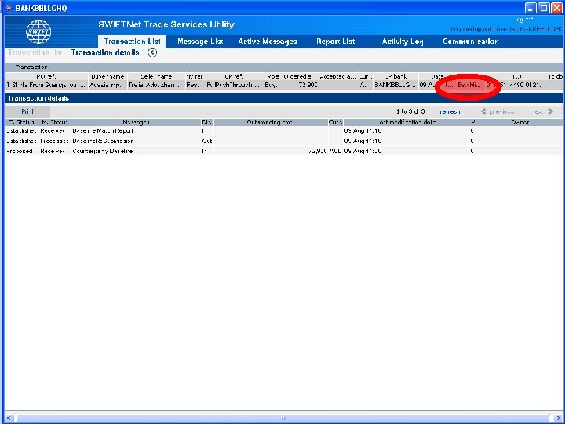This screenshot has height=424, width=565.
Task: Click the Last modification date column header
Action: click(406, 122)
